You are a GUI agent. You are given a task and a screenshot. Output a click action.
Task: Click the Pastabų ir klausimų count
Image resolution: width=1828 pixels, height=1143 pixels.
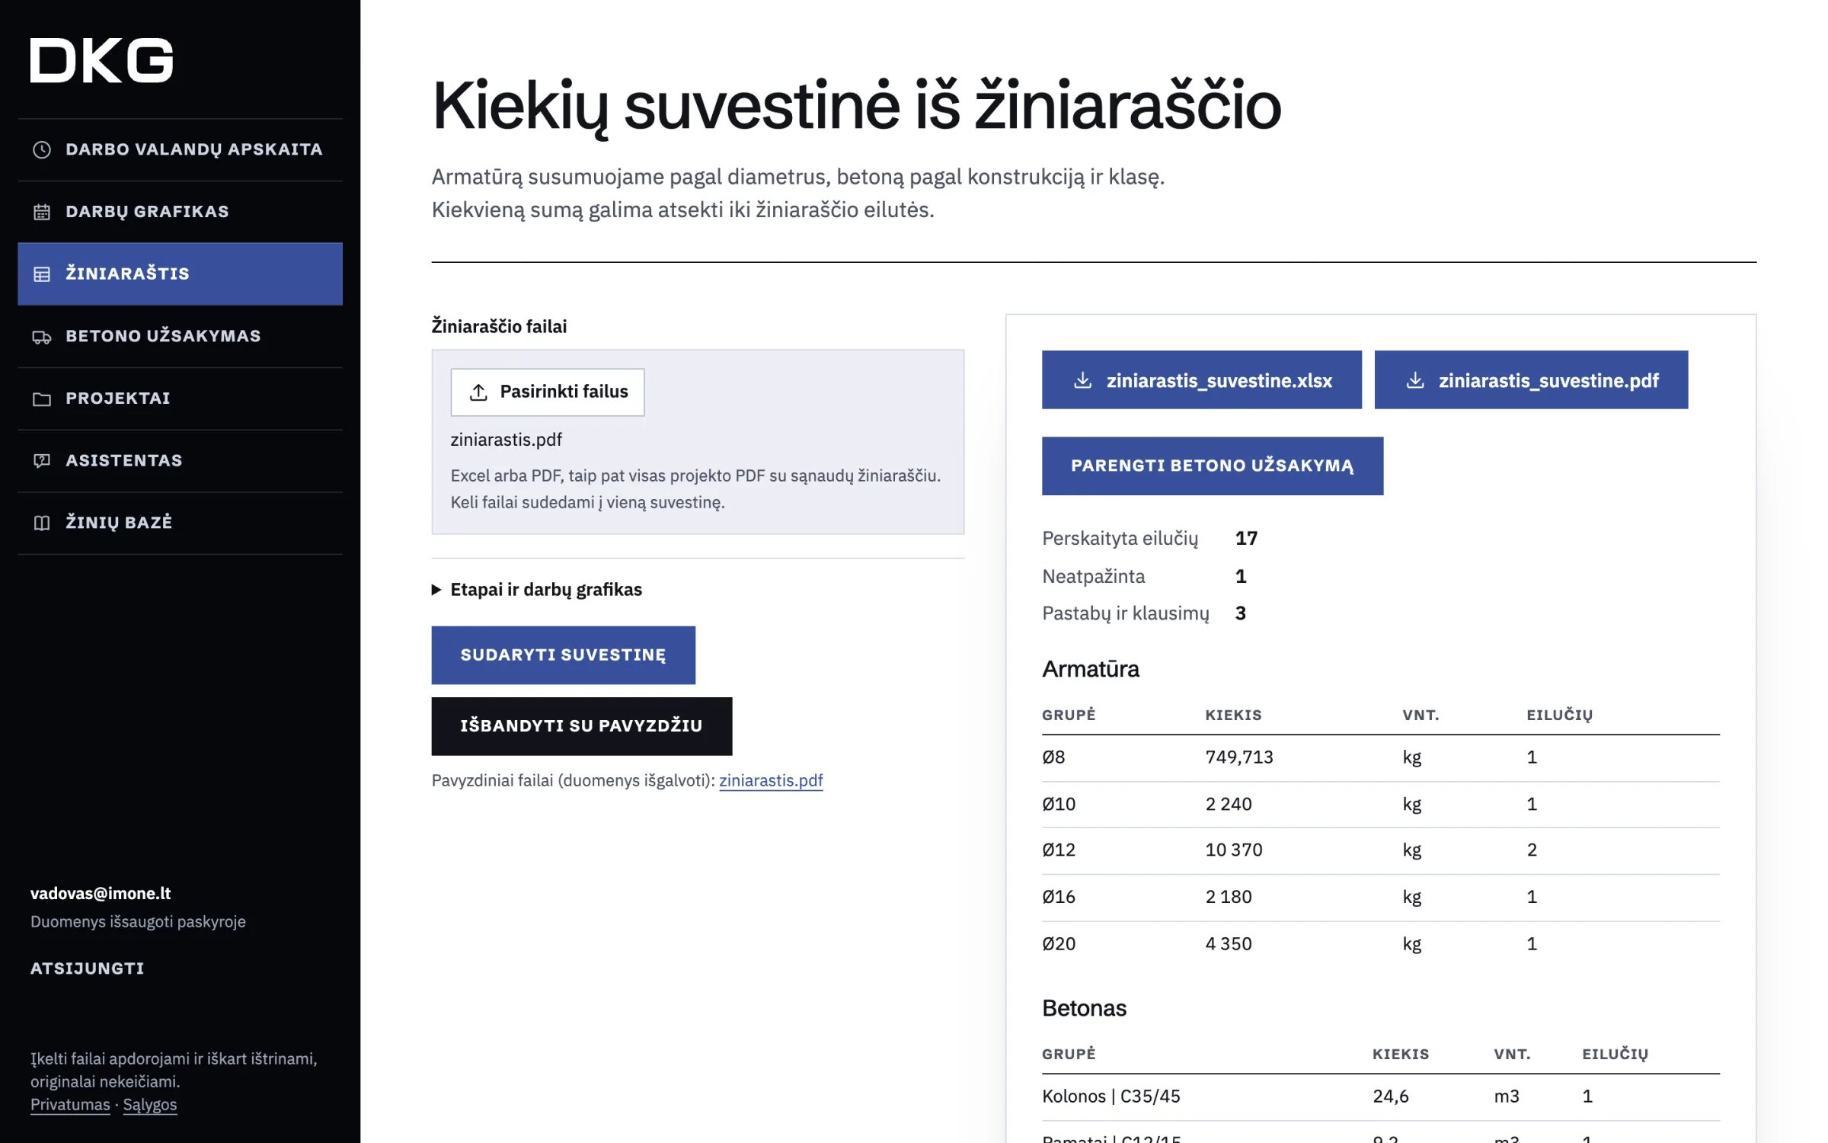pos(1241,613)
